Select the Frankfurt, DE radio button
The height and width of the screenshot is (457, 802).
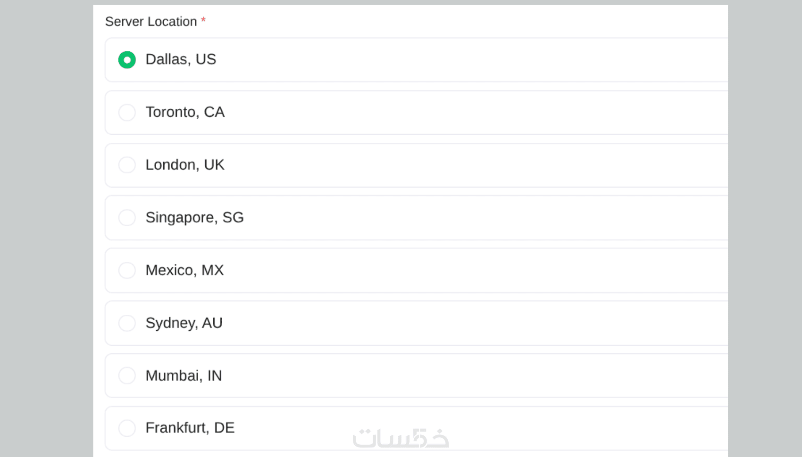point(127,428)
